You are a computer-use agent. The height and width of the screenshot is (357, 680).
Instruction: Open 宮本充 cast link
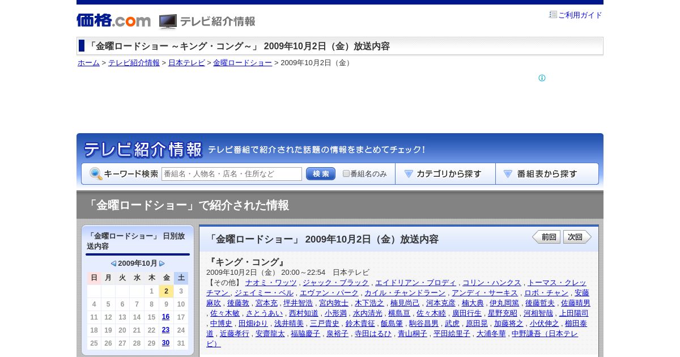click(x=266, y=303)
